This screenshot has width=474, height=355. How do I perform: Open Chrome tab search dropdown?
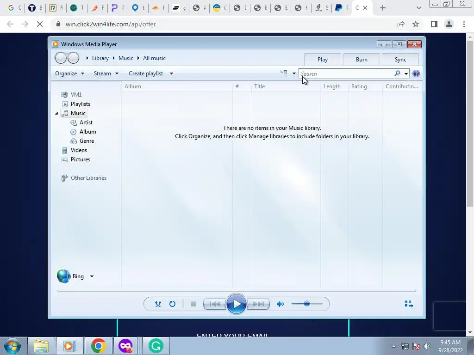tap(418, 8)
